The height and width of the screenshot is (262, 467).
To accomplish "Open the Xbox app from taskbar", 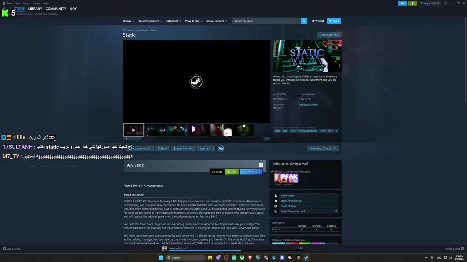I will [x=242, y=258].
